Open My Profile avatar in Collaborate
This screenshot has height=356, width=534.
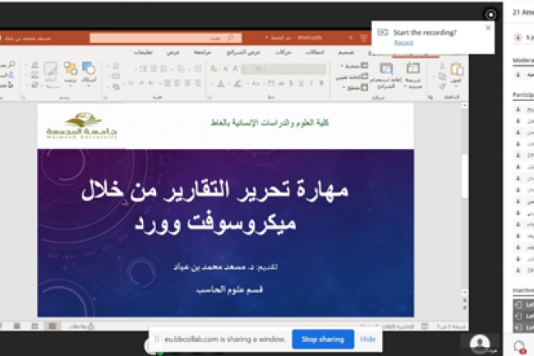pos(480,343)
